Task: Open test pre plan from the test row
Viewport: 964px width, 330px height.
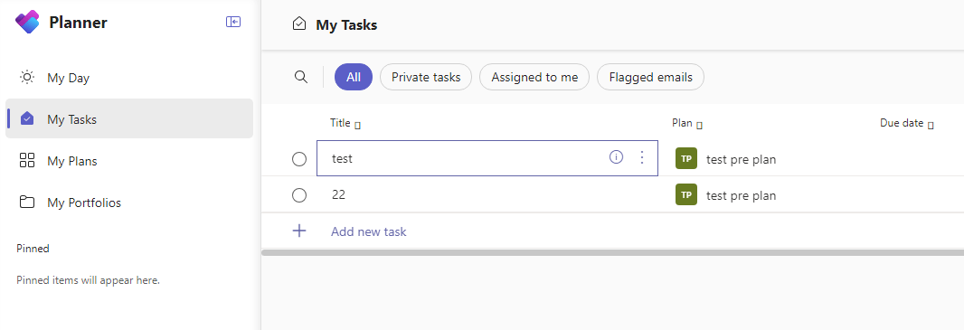Action: (x=741, y=159)
